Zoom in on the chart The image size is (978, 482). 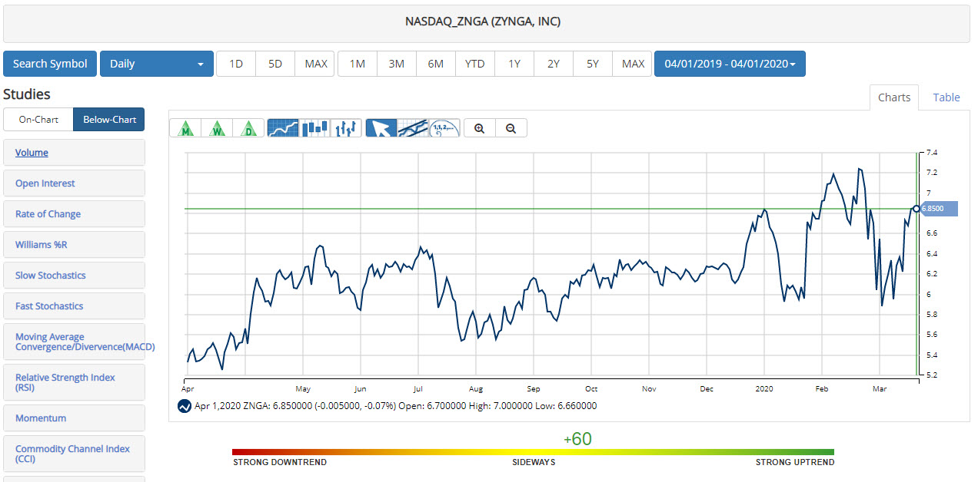tap(480, 128)
